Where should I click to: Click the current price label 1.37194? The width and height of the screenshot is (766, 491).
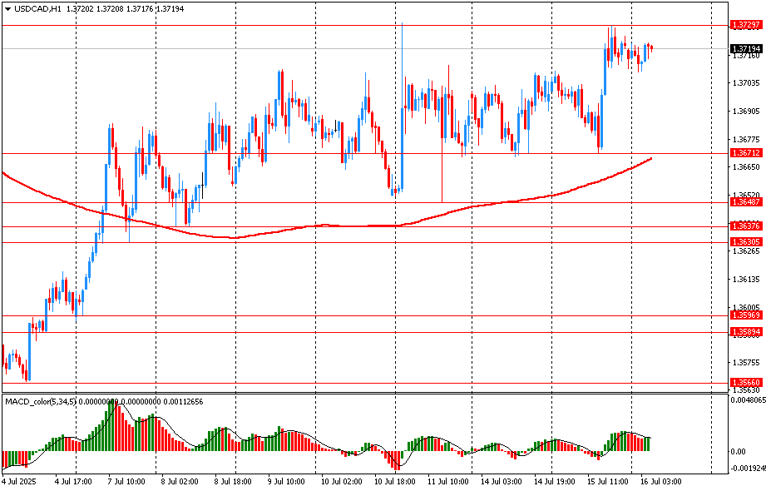pyautogui.click(x=746, y=49)
